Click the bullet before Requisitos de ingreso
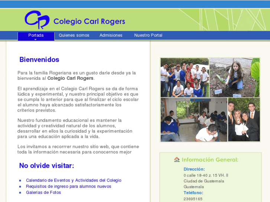 click(x=20, y=186)
